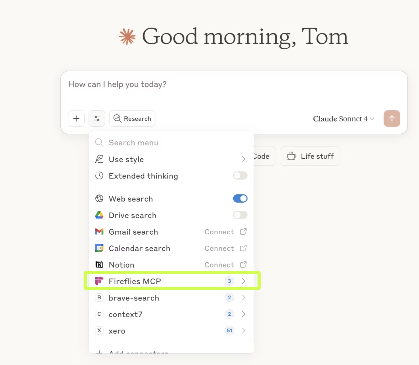419x365 pixels.
Task: Open the search and tools settings icon
Action: click(x=97, y=118)
